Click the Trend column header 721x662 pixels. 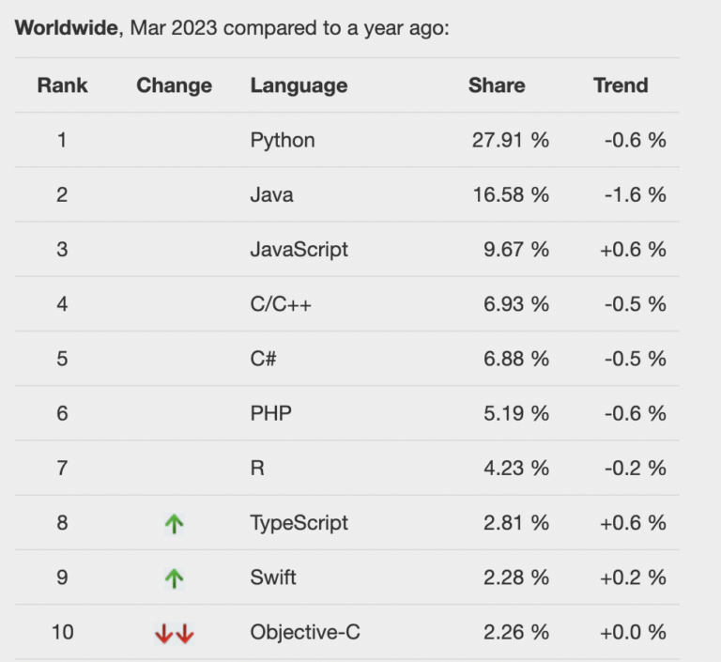pyautogui.click(x=621, y=85)
